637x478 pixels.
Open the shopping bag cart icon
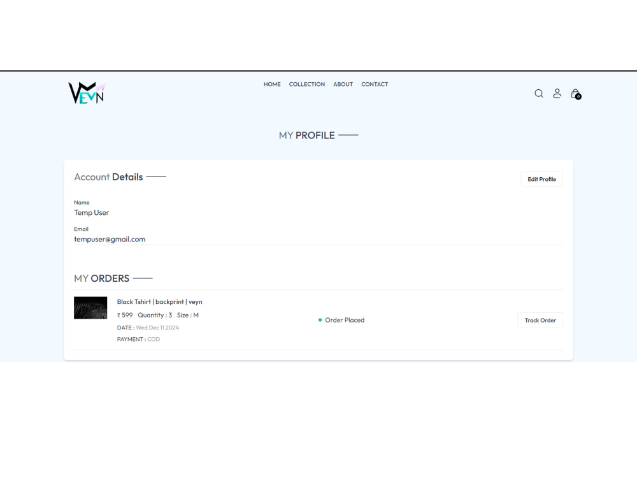(x=576, y=94)
